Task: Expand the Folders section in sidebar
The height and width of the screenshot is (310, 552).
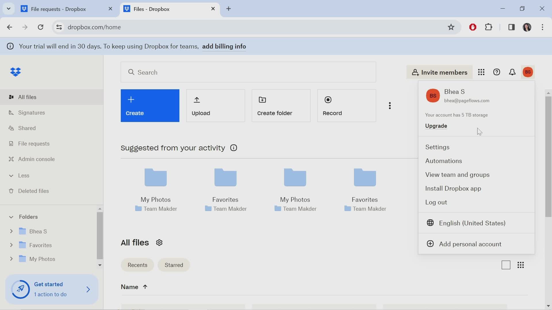Action: pyautogui.click(x=11, y=217)
